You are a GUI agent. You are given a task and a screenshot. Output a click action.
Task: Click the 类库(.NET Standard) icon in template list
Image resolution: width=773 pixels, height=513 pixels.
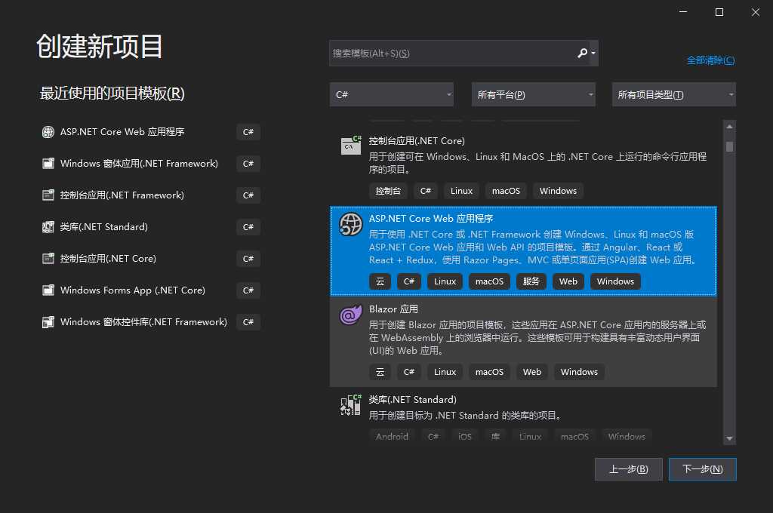click(351, 405)
